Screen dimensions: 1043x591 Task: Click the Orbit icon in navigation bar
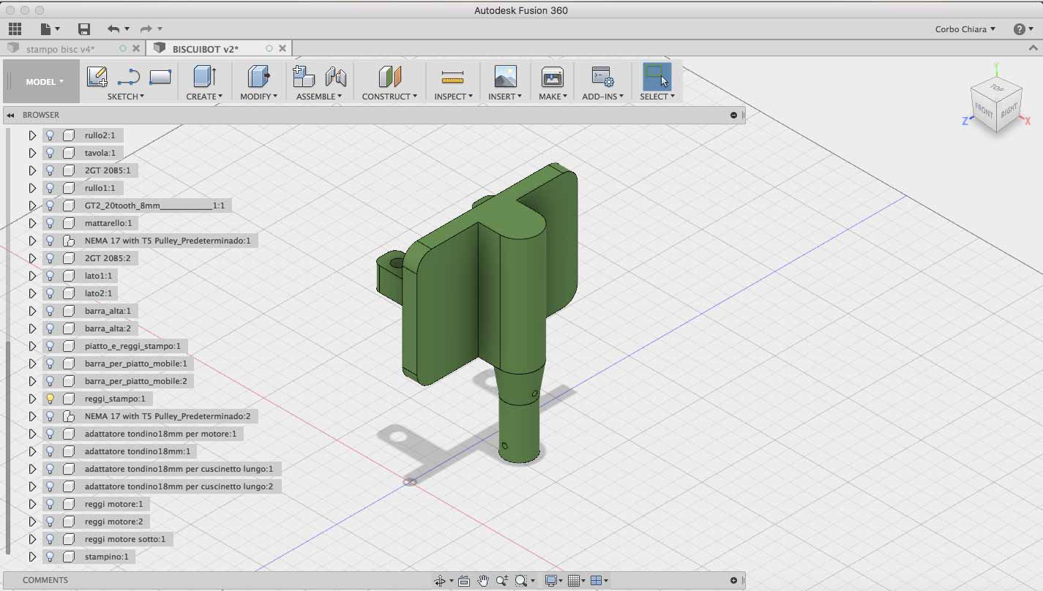(x=440, y=581)
